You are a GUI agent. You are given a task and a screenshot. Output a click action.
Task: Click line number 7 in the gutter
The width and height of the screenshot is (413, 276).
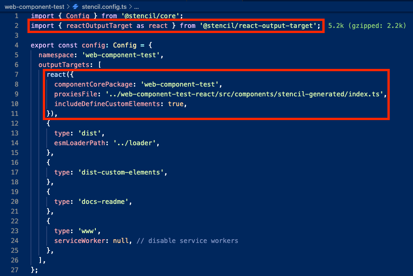point(16,74)
